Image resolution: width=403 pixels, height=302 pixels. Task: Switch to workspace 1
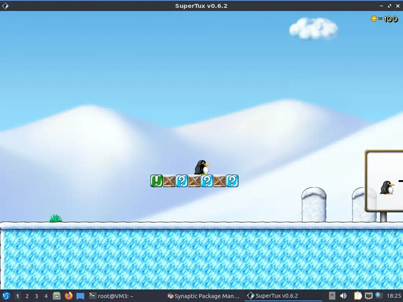pos(17,296)
